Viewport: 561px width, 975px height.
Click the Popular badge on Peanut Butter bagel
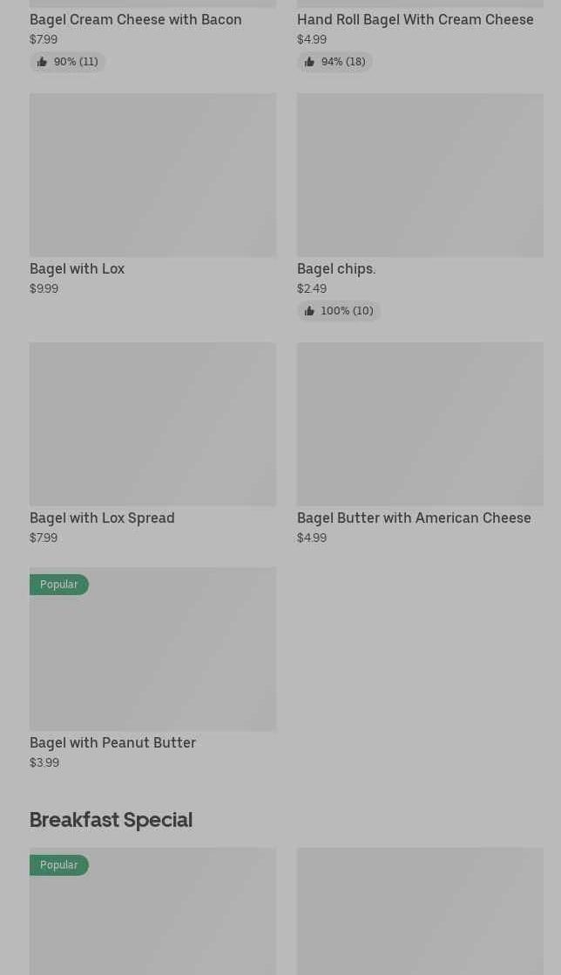click(x=58, y=585)
